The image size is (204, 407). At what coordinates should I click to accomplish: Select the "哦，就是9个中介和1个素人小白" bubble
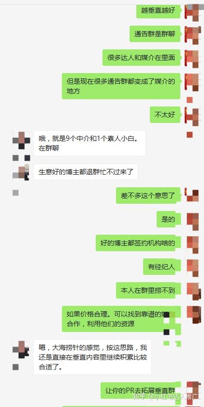90,143
